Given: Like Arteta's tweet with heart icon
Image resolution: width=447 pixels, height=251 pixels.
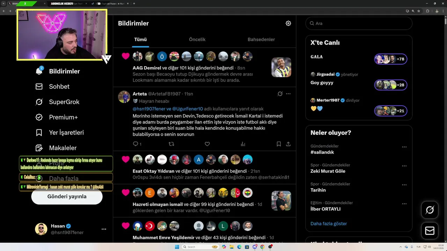Looking at the screenshot, I should pos(207,144).
